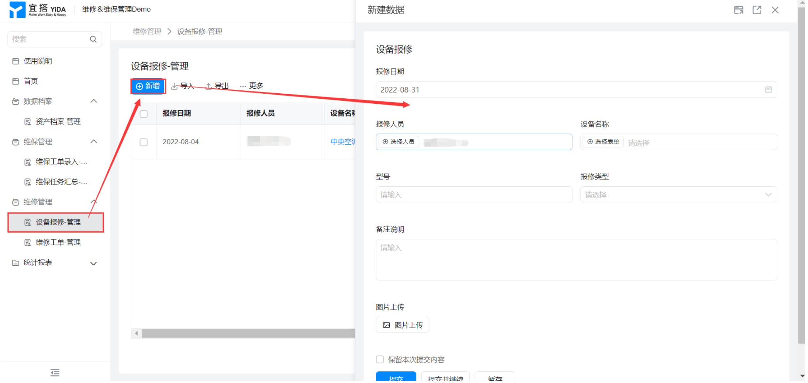Expand the 统计报表 menu group
Image resolution: width=808 pixels, height=383 pixels.
(x=93, y=263)
